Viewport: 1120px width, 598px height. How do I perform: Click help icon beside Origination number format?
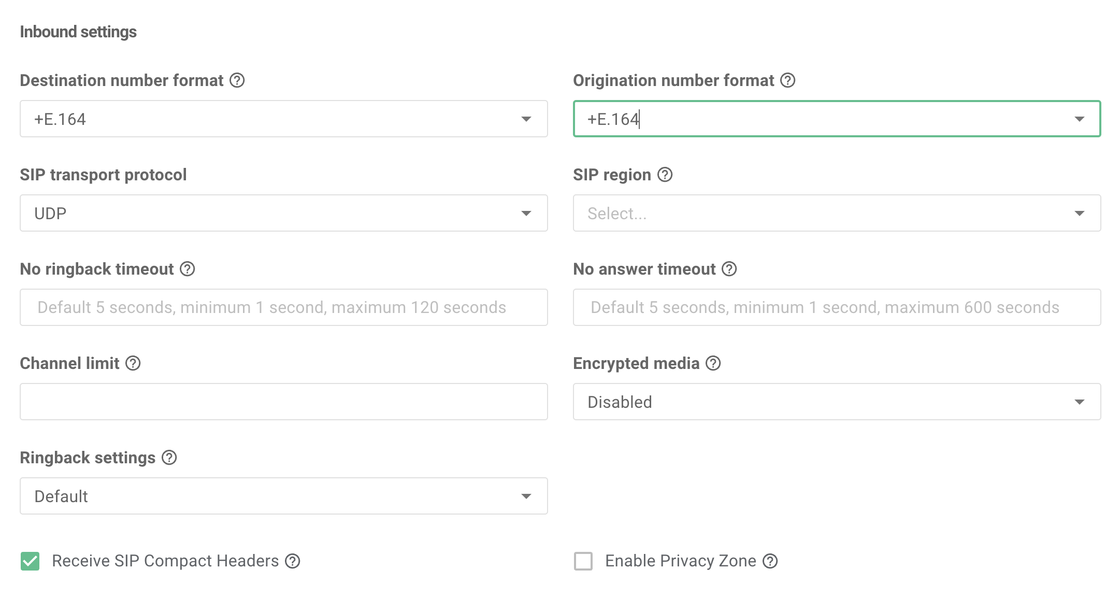point(788,80)
